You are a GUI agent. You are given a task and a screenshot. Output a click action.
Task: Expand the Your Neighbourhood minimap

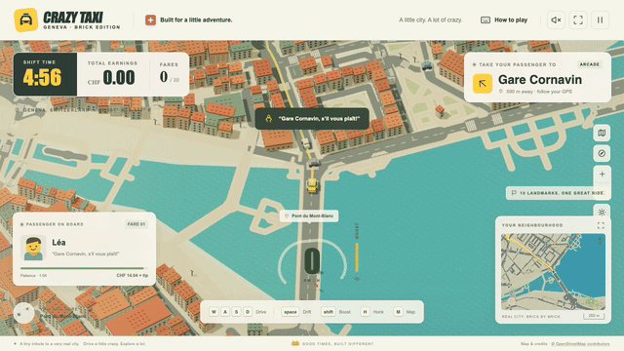(x=601, y=225)
